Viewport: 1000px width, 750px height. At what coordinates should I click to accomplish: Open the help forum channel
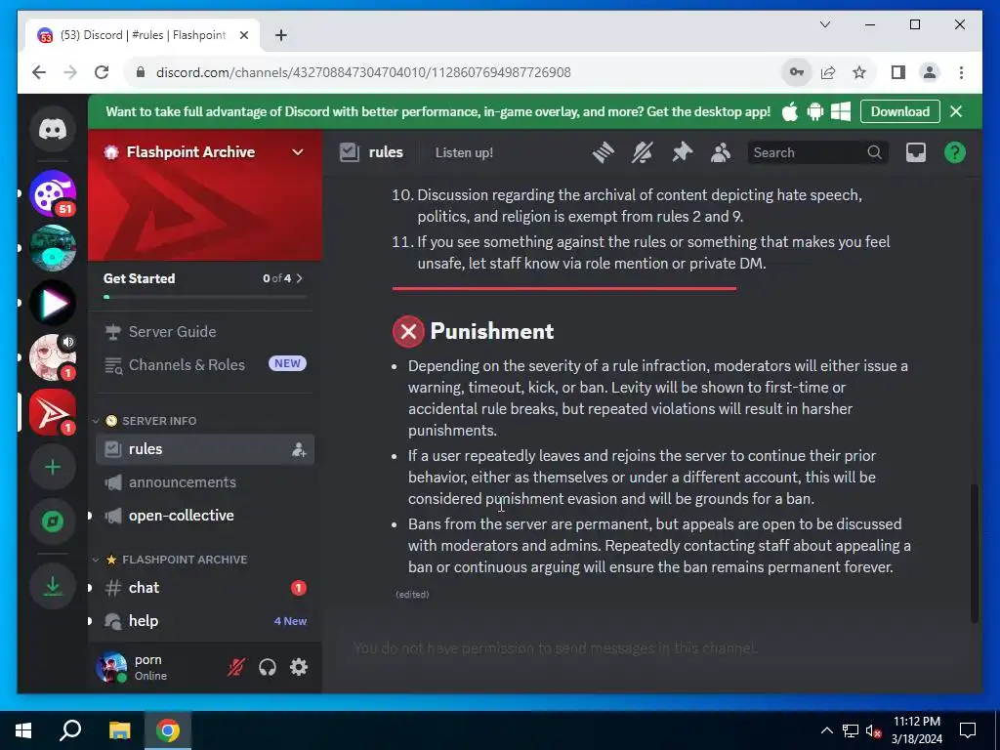click(x=204, y=620)
